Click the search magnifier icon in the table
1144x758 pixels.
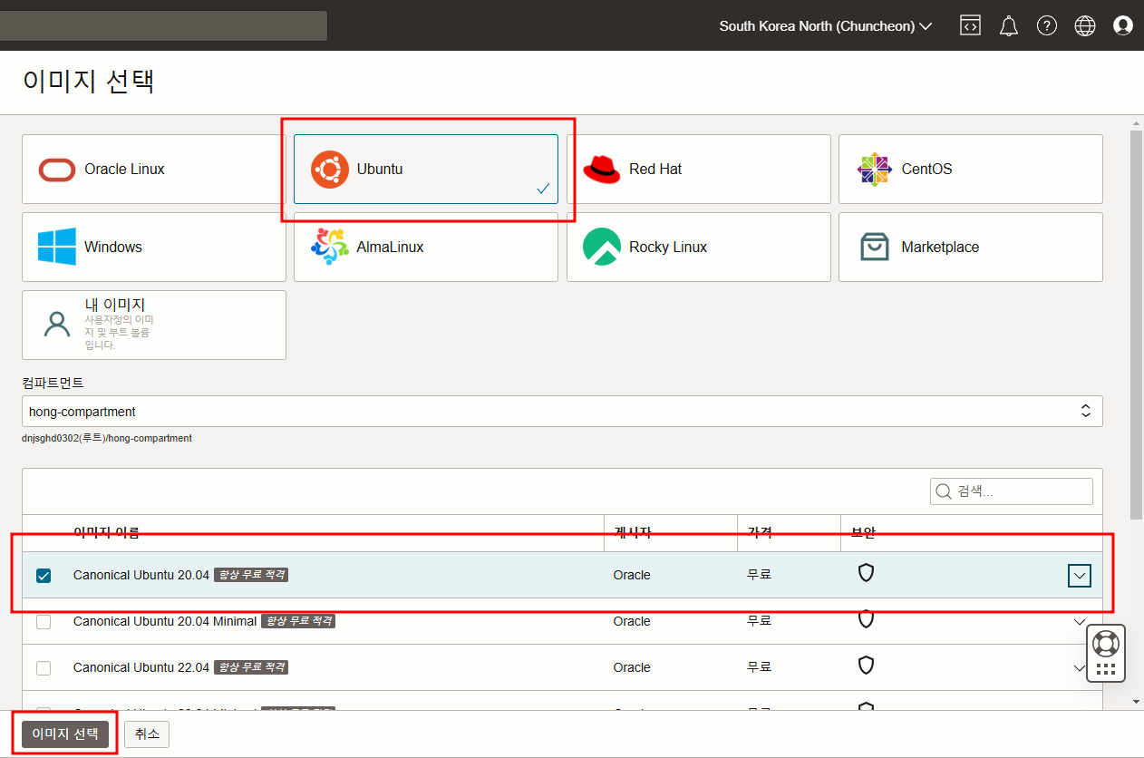(x=944, y=491)
